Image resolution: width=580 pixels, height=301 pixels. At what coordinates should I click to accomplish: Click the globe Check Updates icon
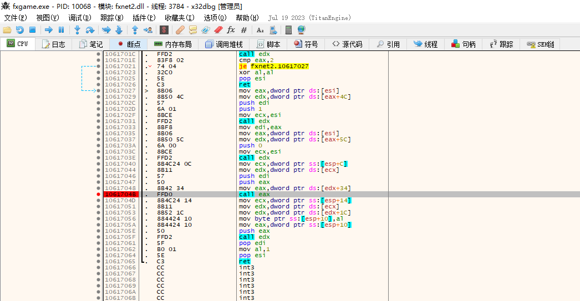302,30
